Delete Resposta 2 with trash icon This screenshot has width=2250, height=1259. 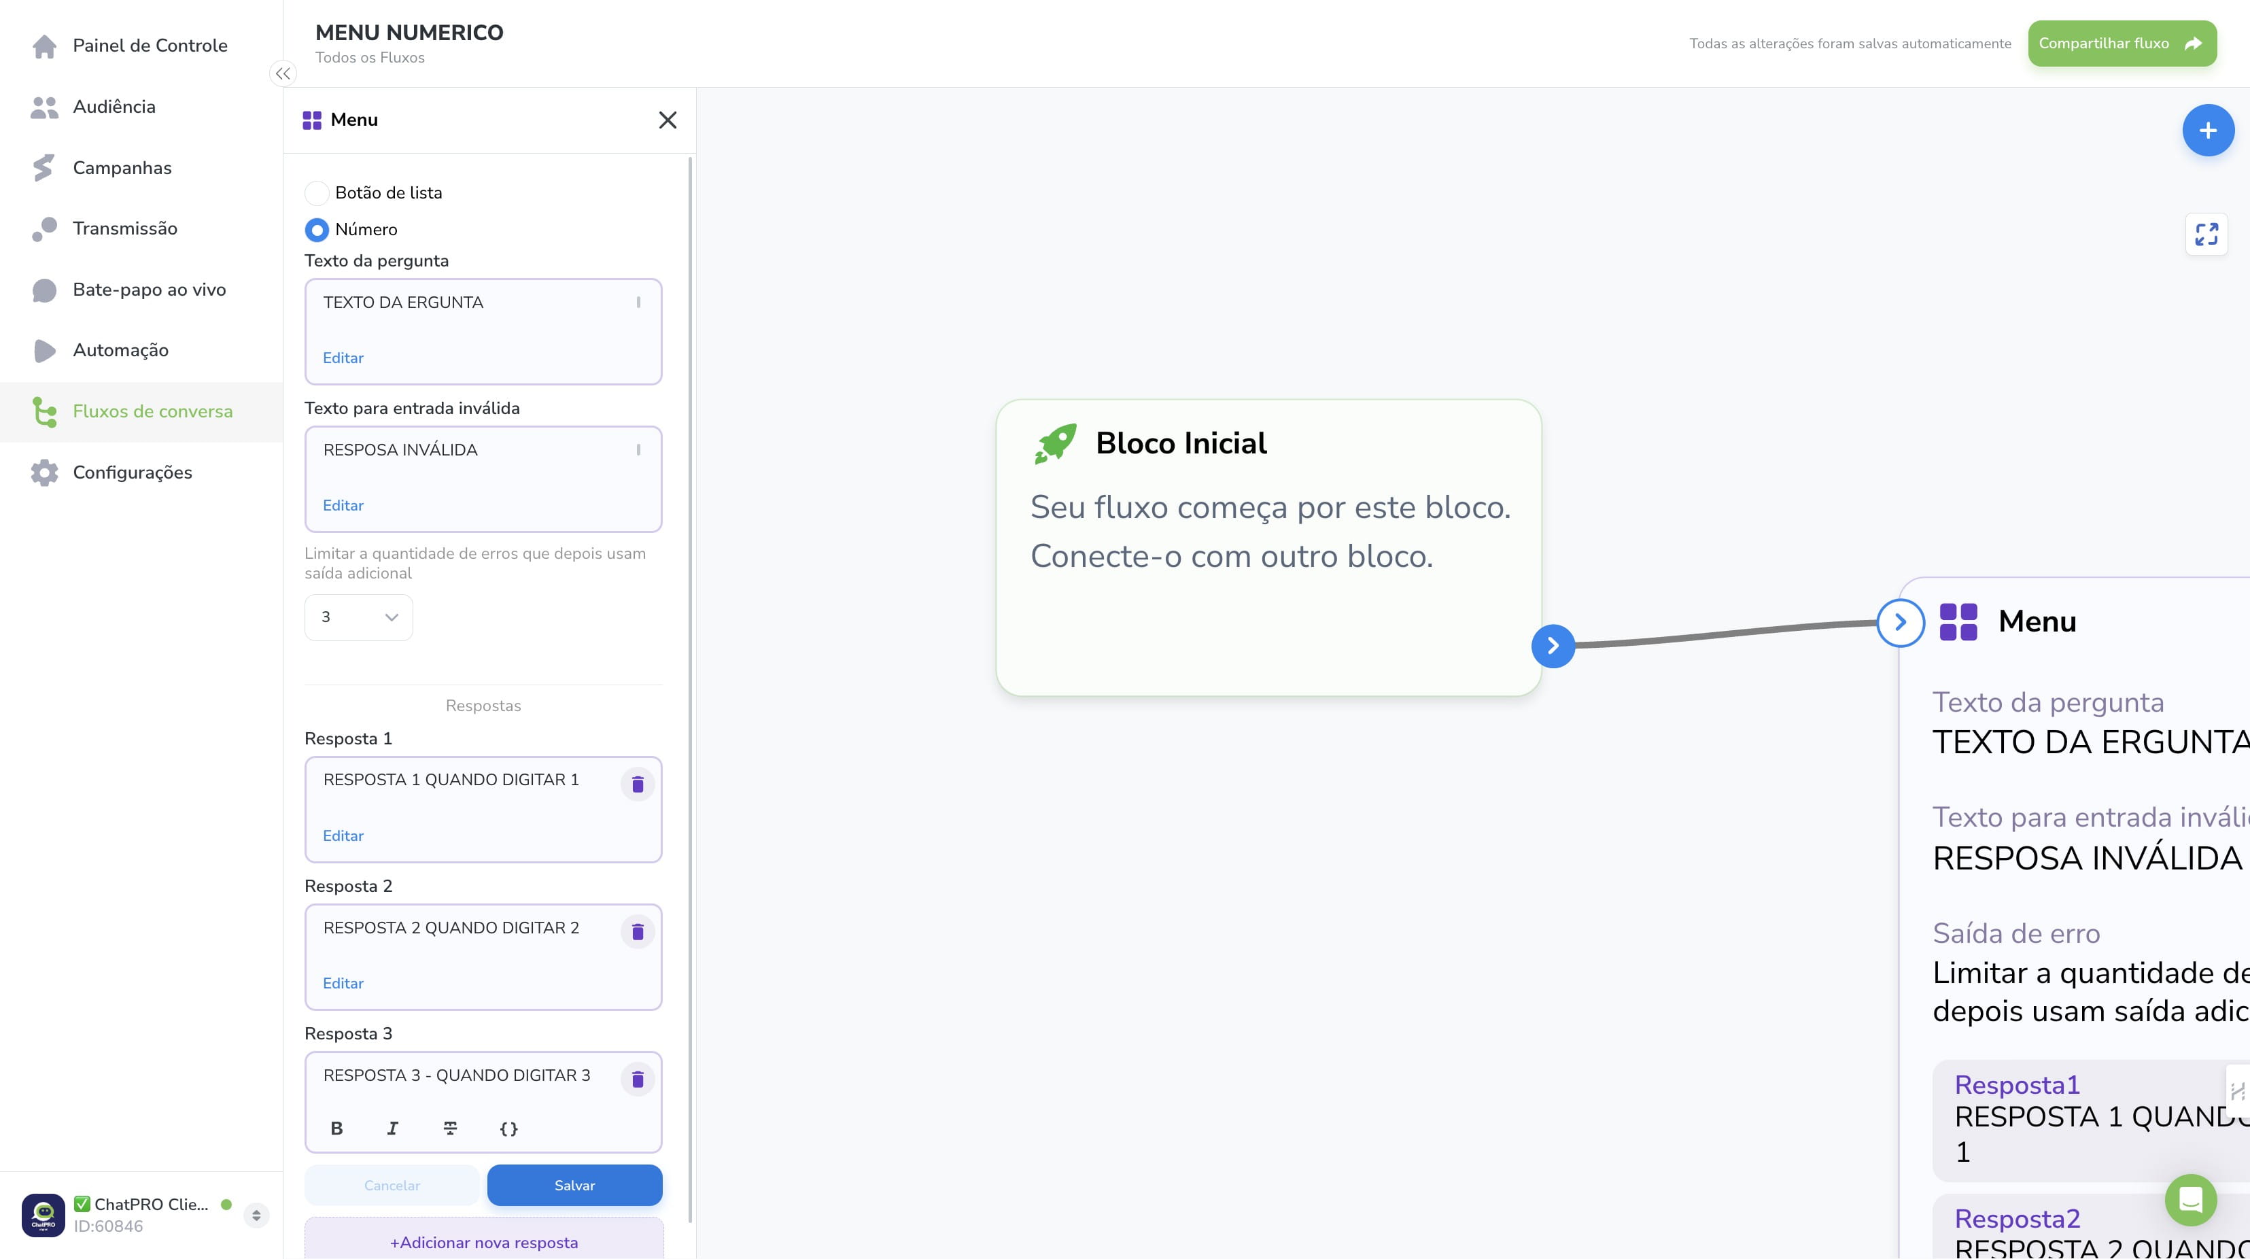click(638, 931)
